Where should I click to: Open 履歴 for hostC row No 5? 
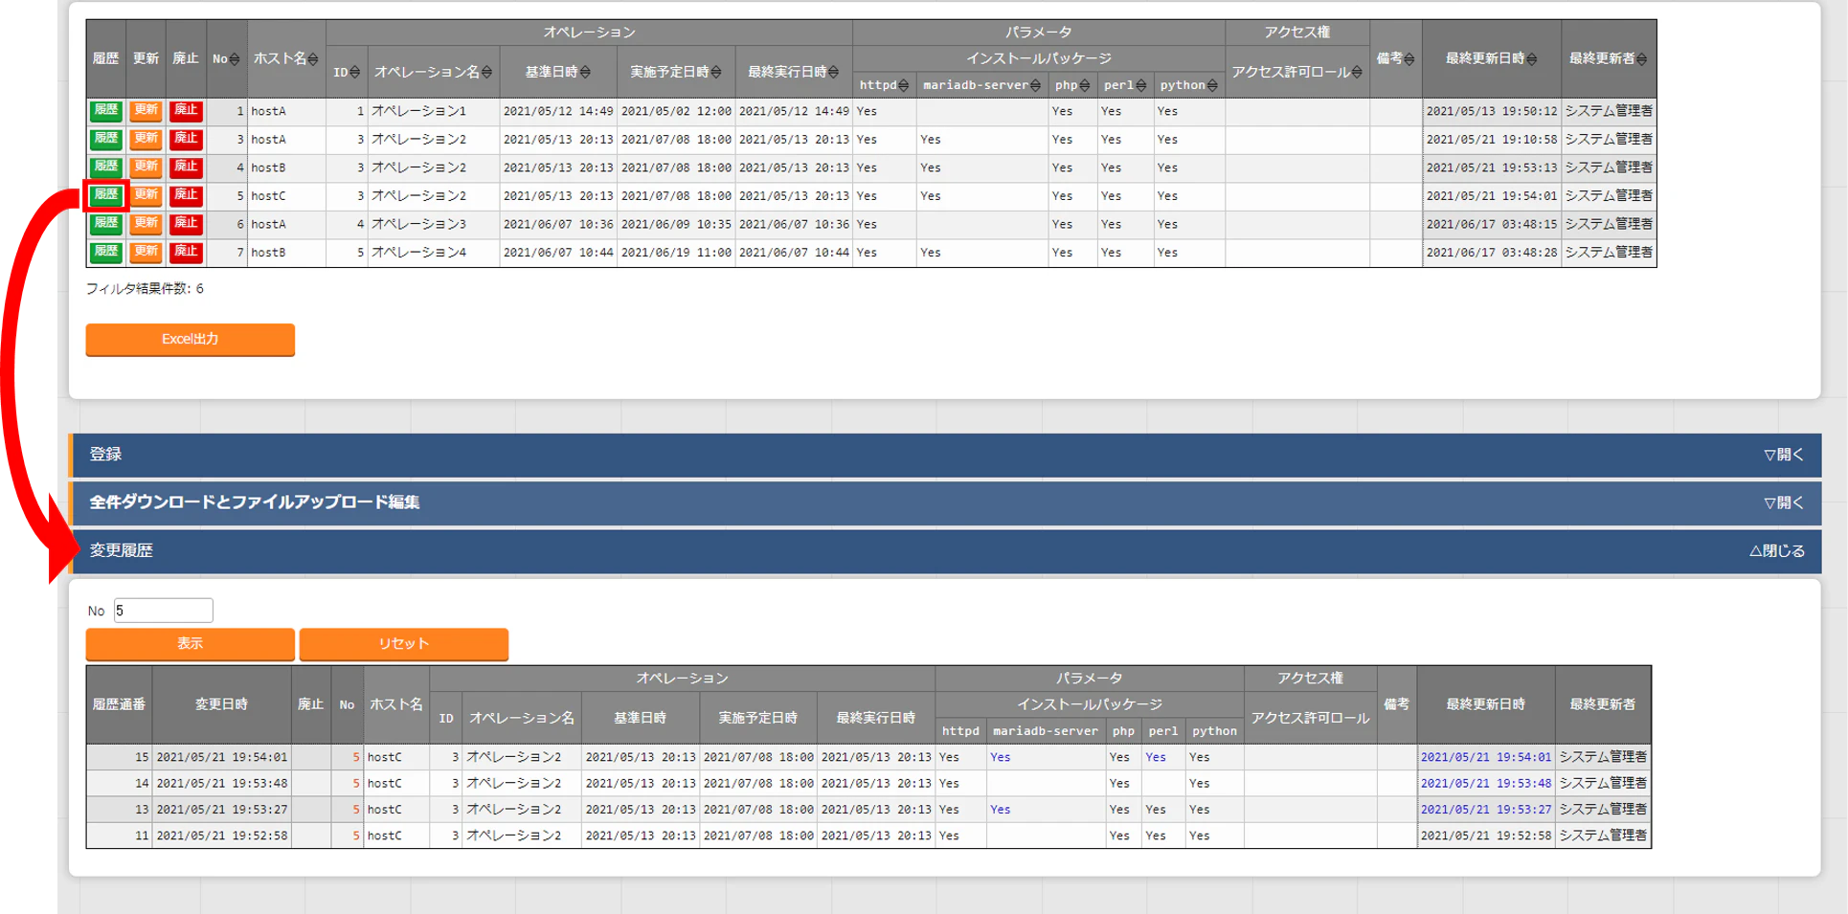(106, 195)
